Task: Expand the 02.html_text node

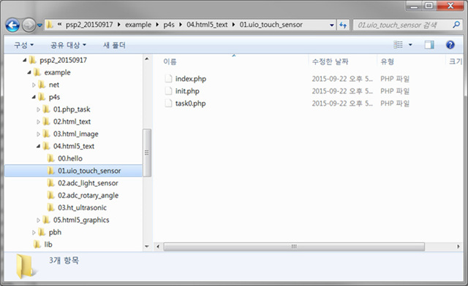Action: (38, 122)
